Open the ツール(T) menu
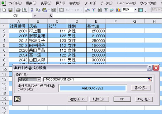This screenshot has width=162, height=114. click(x=90, y=3)
